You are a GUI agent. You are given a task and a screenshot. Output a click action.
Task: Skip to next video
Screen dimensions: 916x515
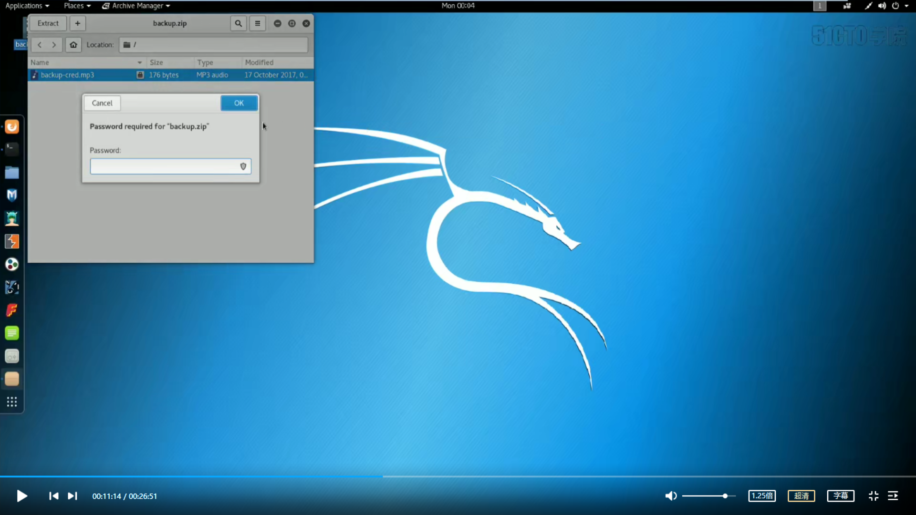pyautogui.click(x=72, y=496)
